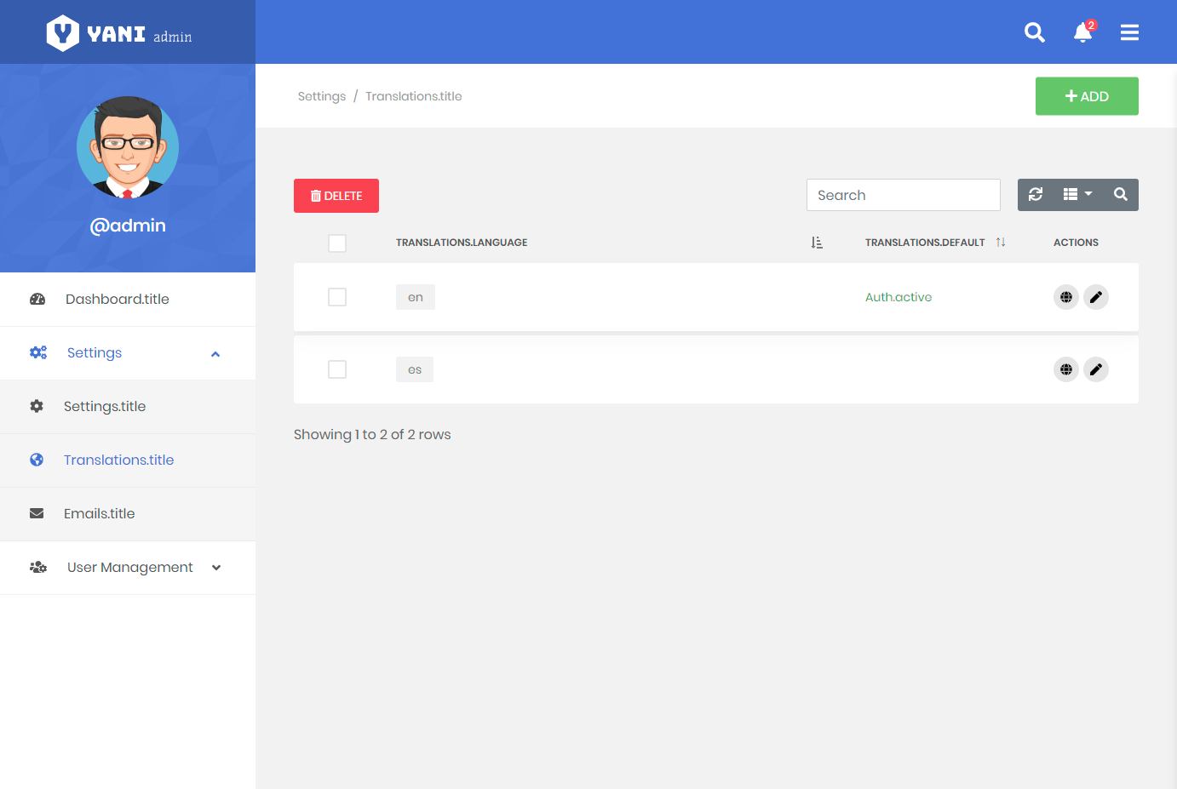Screen dimensions: 1177x789
Task: Click the globe icon in the es row
Action: point(1065,369)
